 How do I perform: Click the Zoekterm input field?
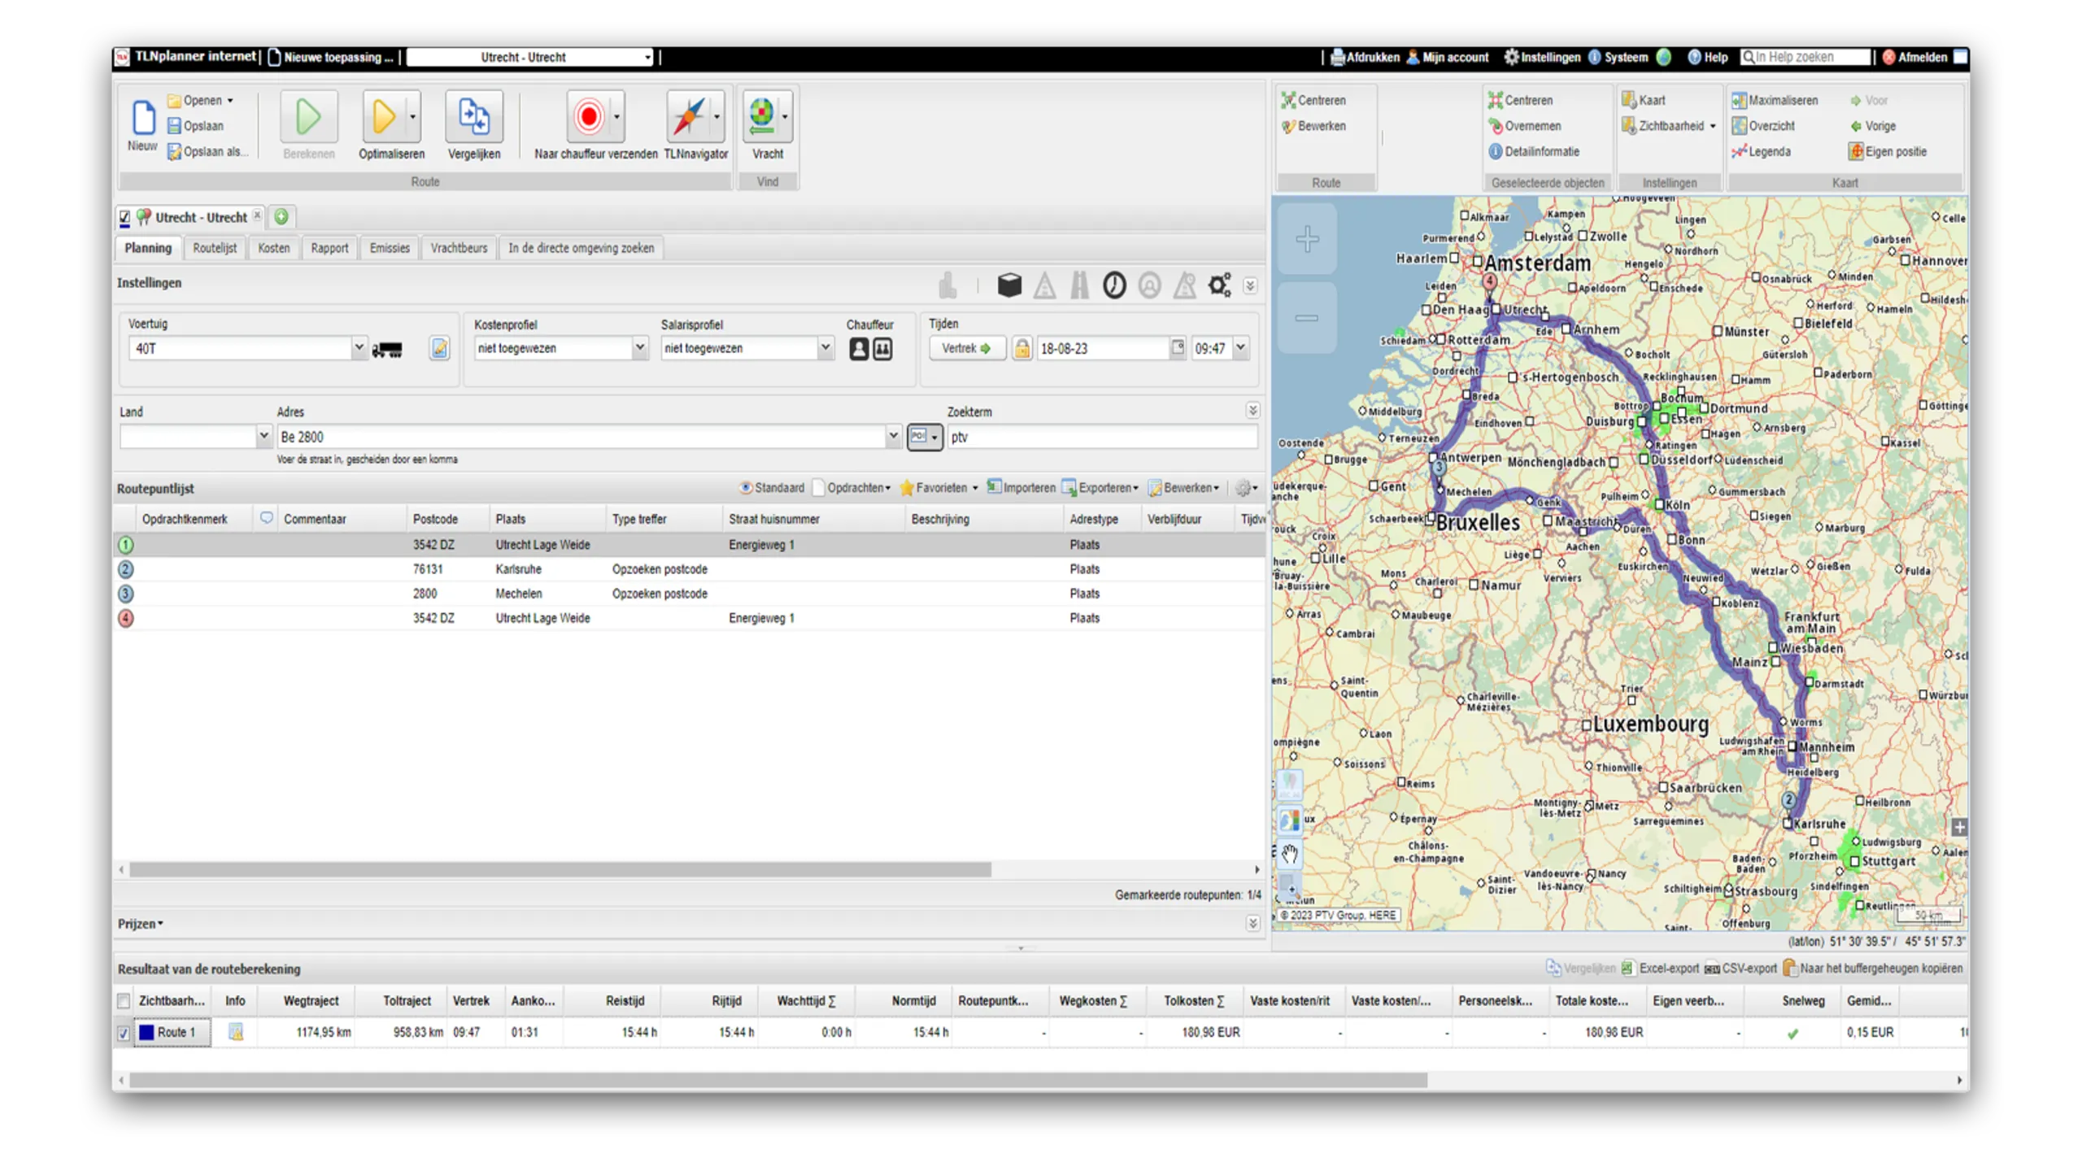pos(1102,437)
